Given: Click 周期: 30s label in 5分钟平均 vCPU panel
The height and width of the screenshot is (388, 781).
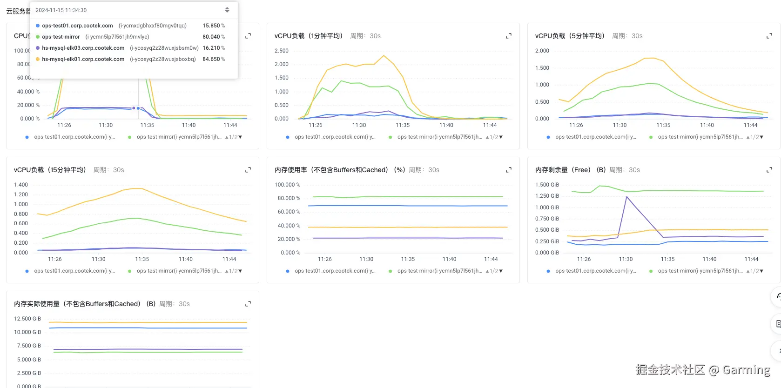Looking at the screenshot, I should [627, 36].
